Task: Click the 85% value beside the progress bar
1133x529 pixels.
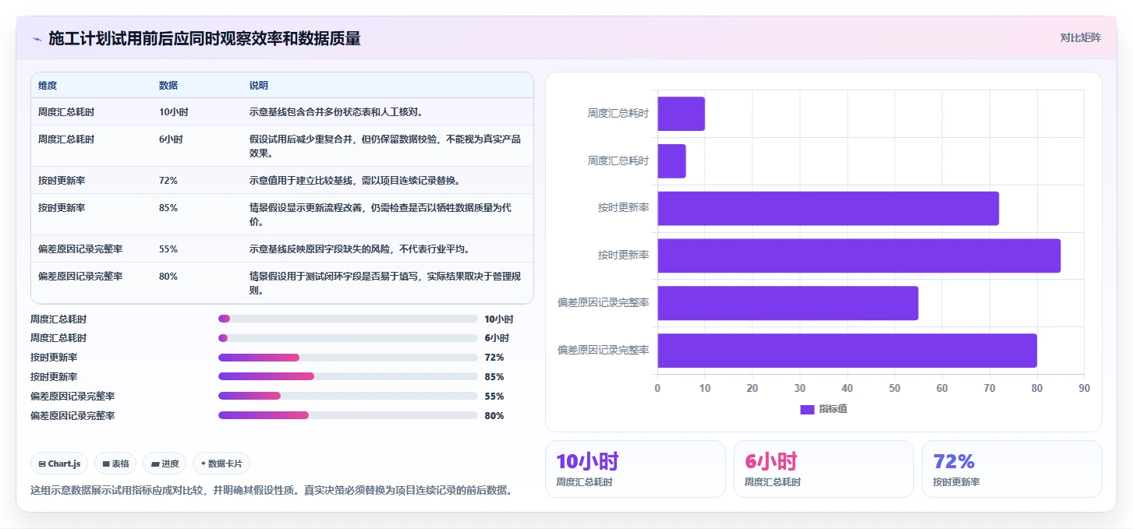Action: click(x=494, y=376)
